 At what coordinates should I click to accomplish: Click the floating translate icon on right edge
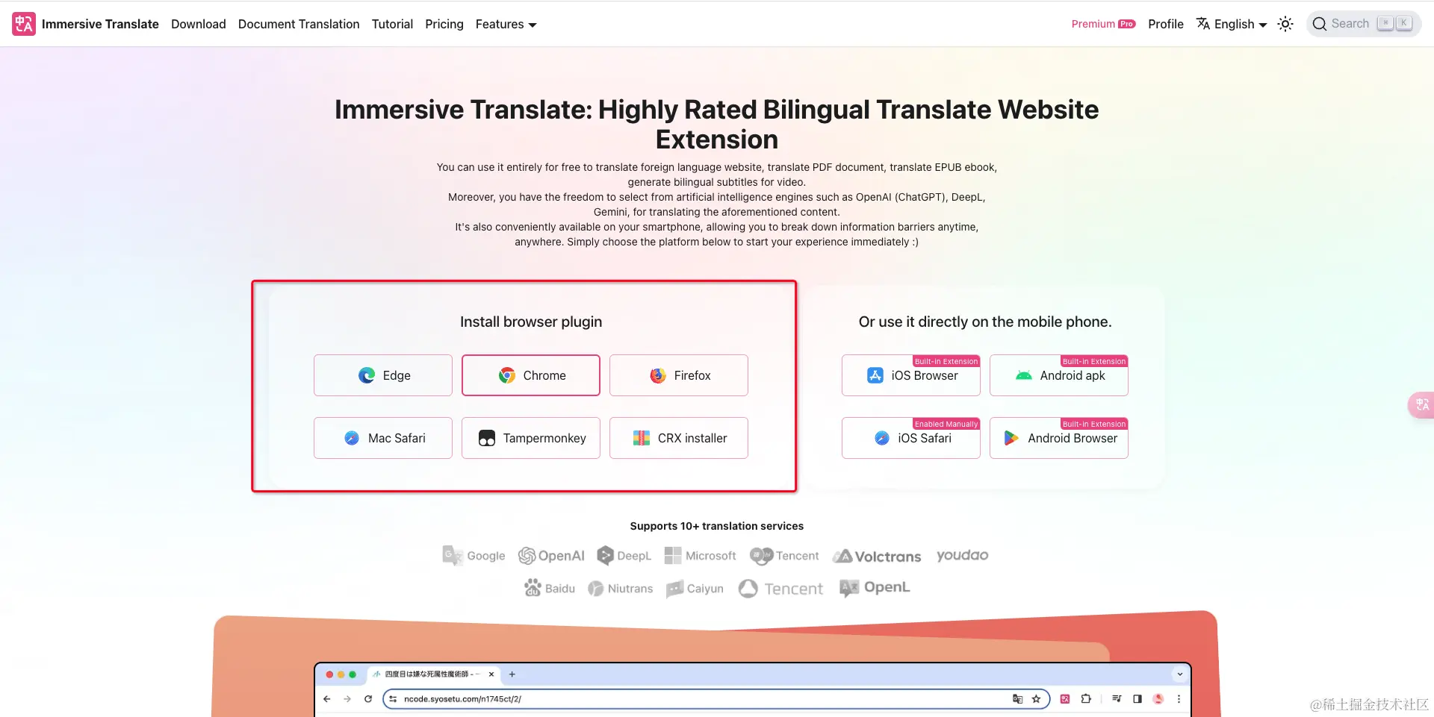pyautogui.click(x=1421, y=404)
